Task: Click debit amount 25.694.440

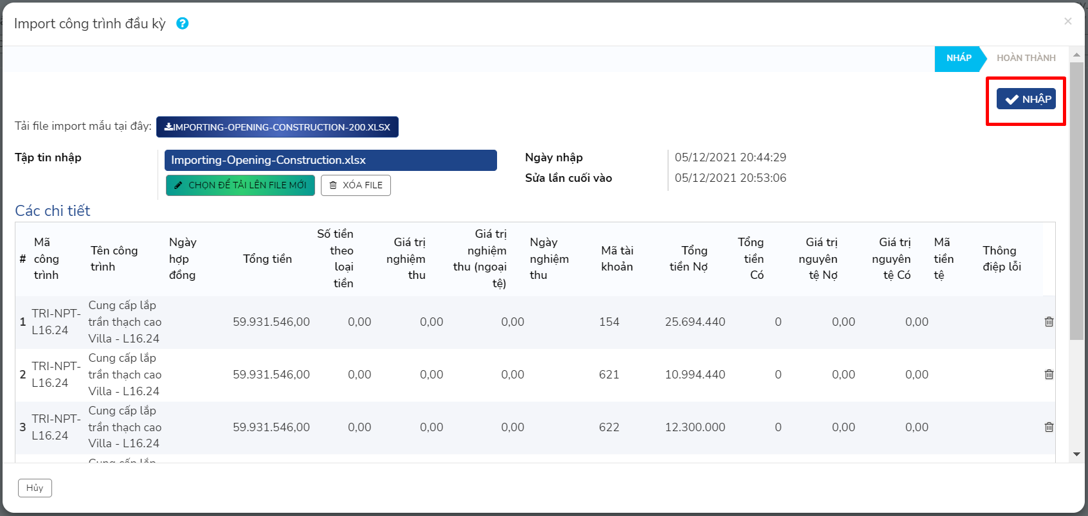Action: [695, 322]
